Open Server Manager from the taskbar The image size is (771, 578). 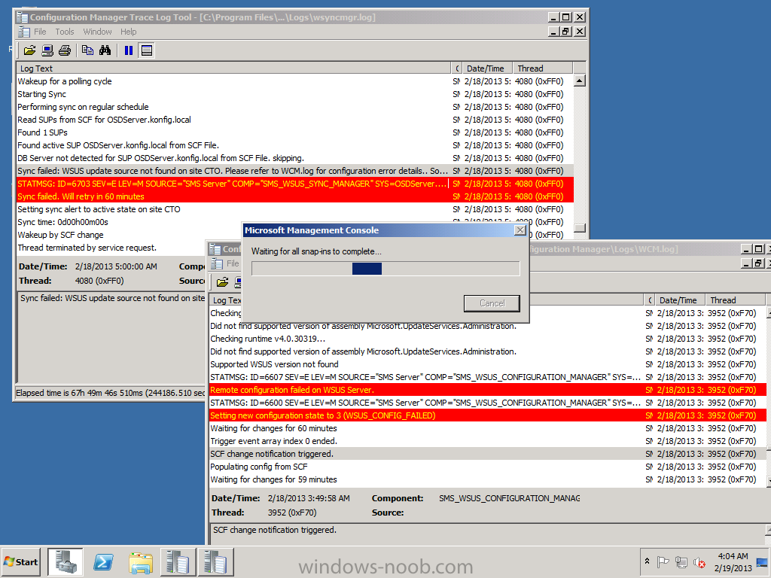[66, 561]
